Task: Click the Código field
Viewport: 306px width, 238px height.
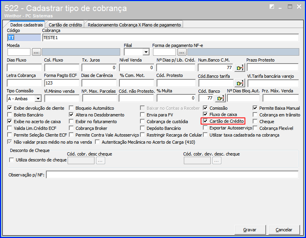Action: pyautogui.click(x=24, y=37)
